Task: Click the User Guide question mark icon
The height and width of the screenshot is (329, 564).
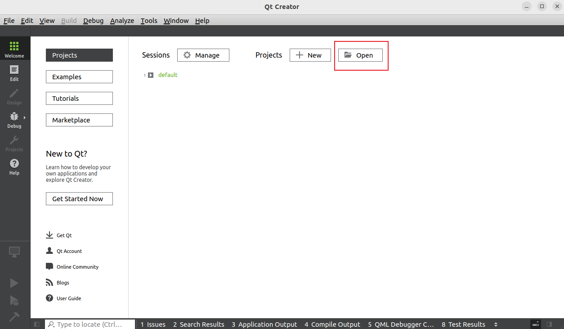Action: [x=49, y=298]
